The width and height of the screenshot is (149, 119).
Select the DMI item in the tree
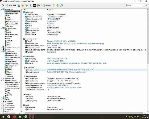9,15
